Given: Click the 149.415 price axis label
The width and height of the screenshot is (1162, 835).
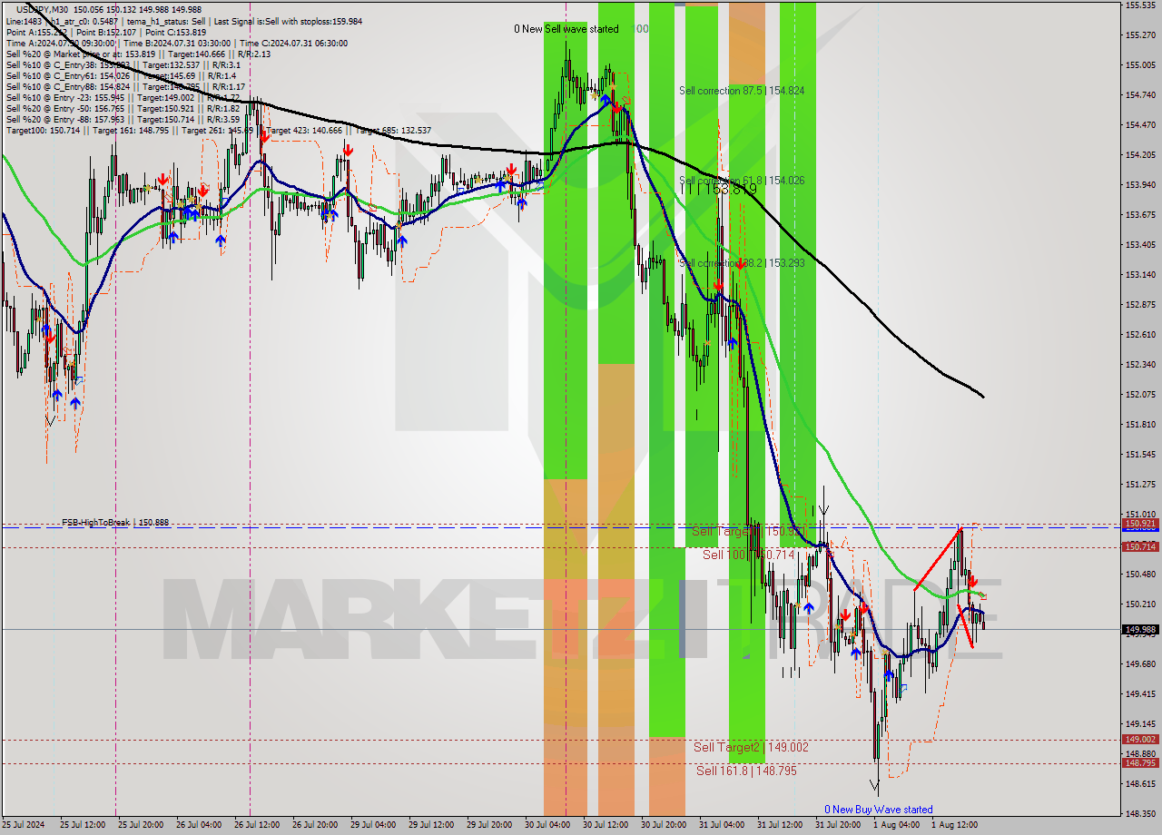Looking at the screenshot, I should click(x=1140, y=694).
